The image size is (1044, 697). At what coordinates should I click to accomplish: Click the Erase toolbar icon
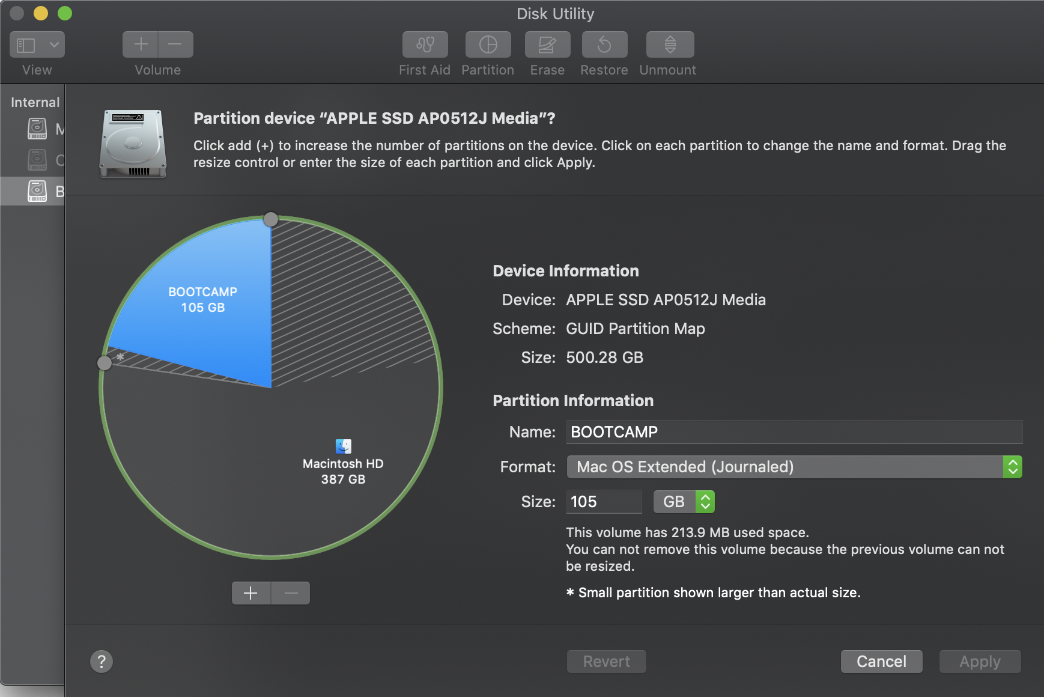tap(547, 44)
